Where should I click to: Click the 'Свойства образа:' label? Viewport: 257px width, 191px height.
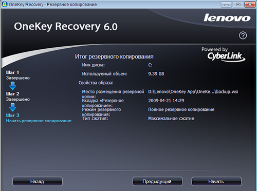(x=96, y=83)
